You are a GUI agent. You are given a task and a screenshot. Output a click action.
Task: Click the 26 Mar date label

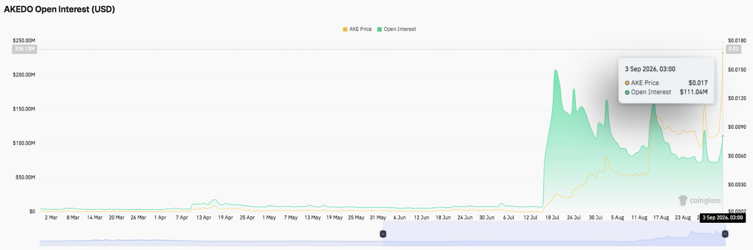[x=138, y=217]
